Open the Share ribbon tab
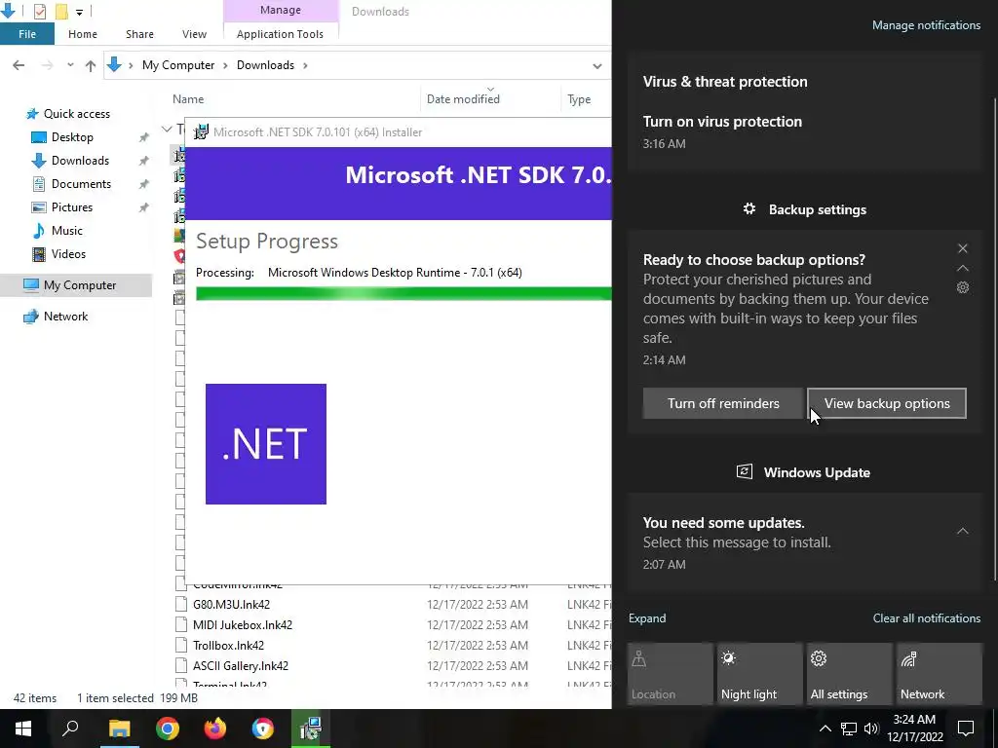998x748 pixels. 139,34
